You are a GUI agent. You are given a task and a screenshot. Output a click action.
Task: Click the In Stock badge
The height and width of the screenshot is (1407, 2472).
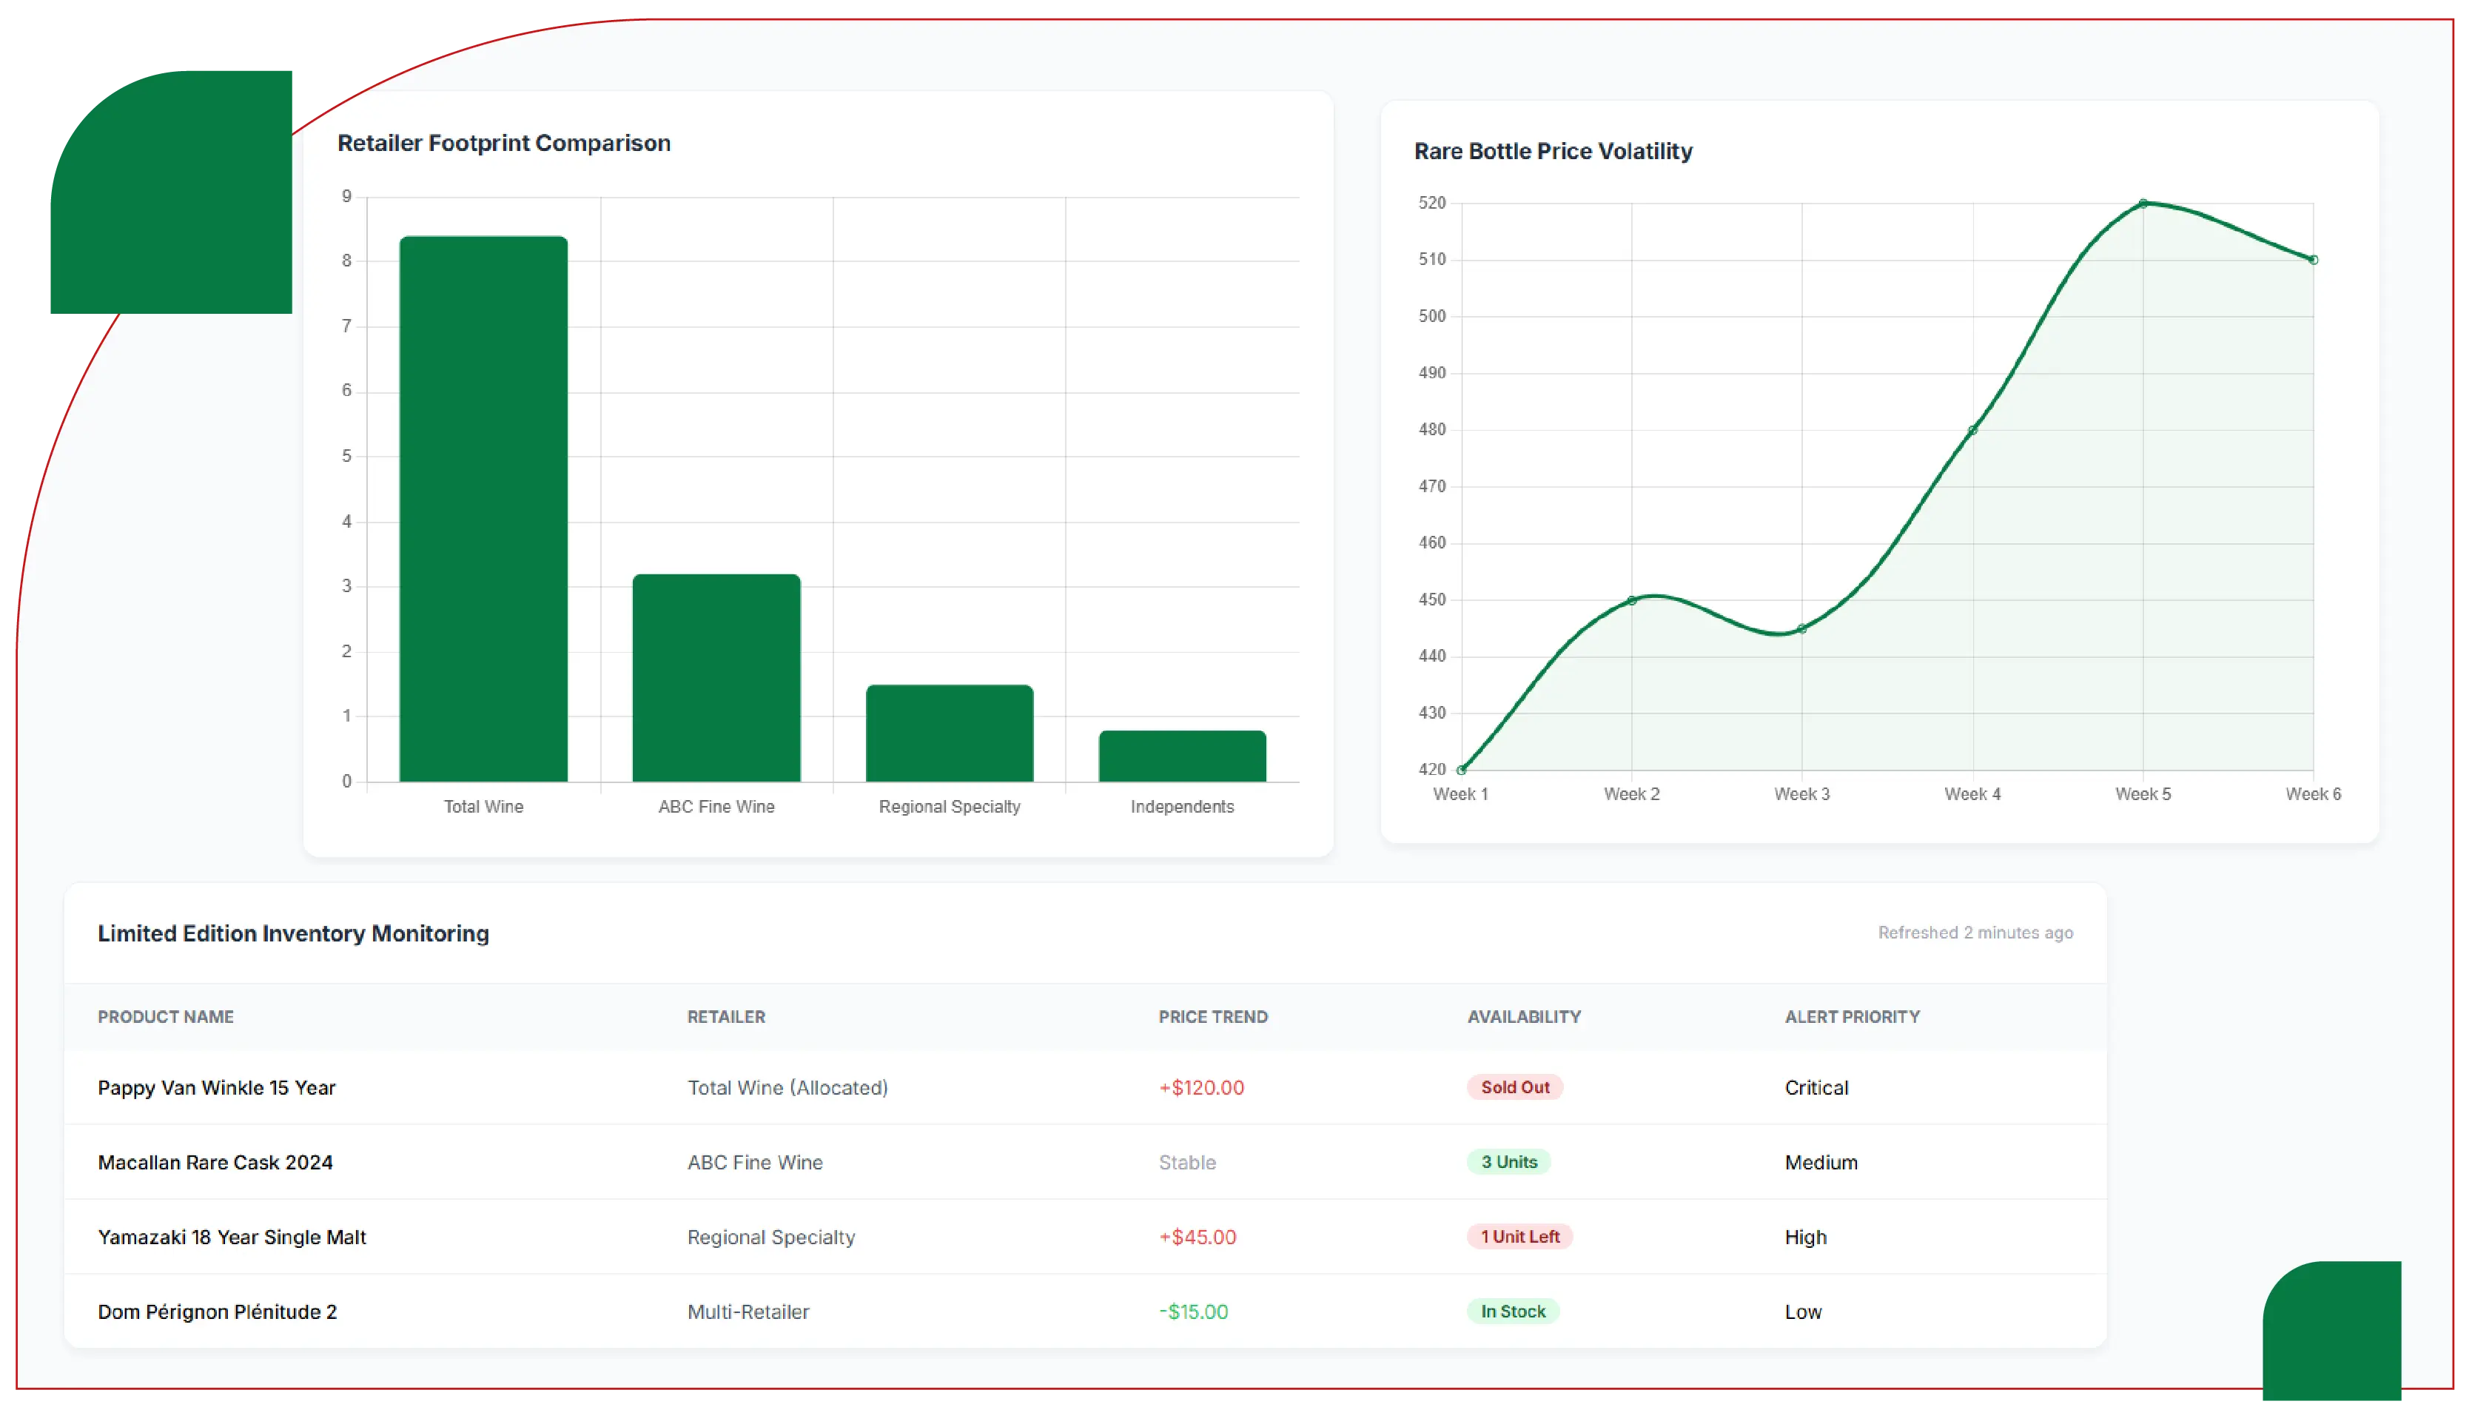pos(1512,1312)
